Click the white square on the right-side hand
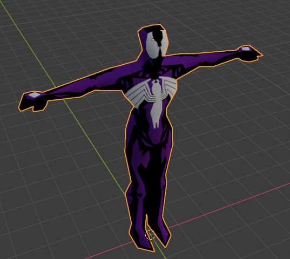Viewport: 290px width, 259px height. pyautogui.click(x=245, y=49)
